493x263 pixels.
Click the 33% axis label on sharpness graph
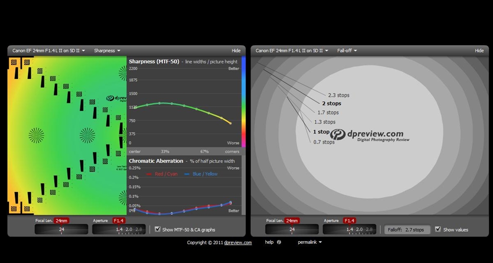[165, 151]
